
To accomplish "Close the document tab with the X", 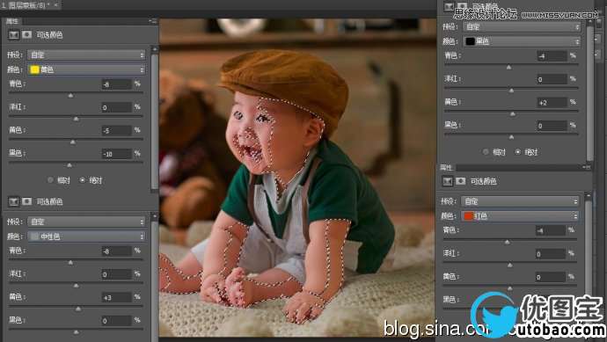I will tap(56, 5).
